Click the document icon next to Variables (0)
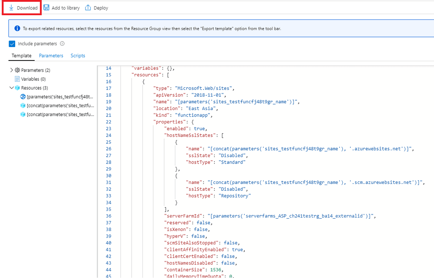The height and width of the screenshot is (278, 434). click(17, 79)
